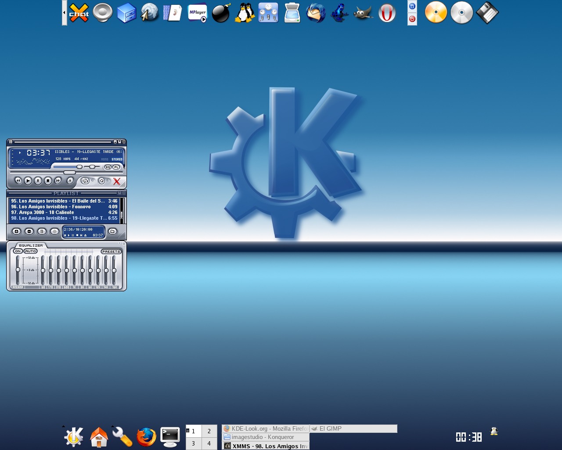Image resolution: width=562 pixels, height=450 pixels.
Task: Click the XMMS eject open-file button
Action: (70, 181)
